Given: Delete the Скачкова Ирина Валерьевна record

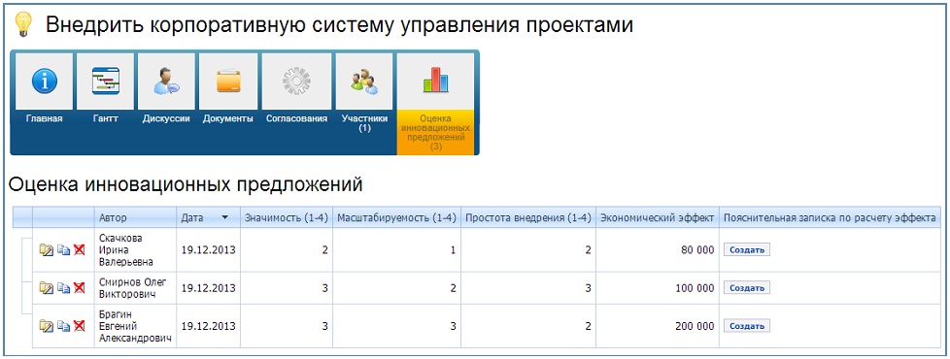Looking at the screenshot, I should pos(79,250).
